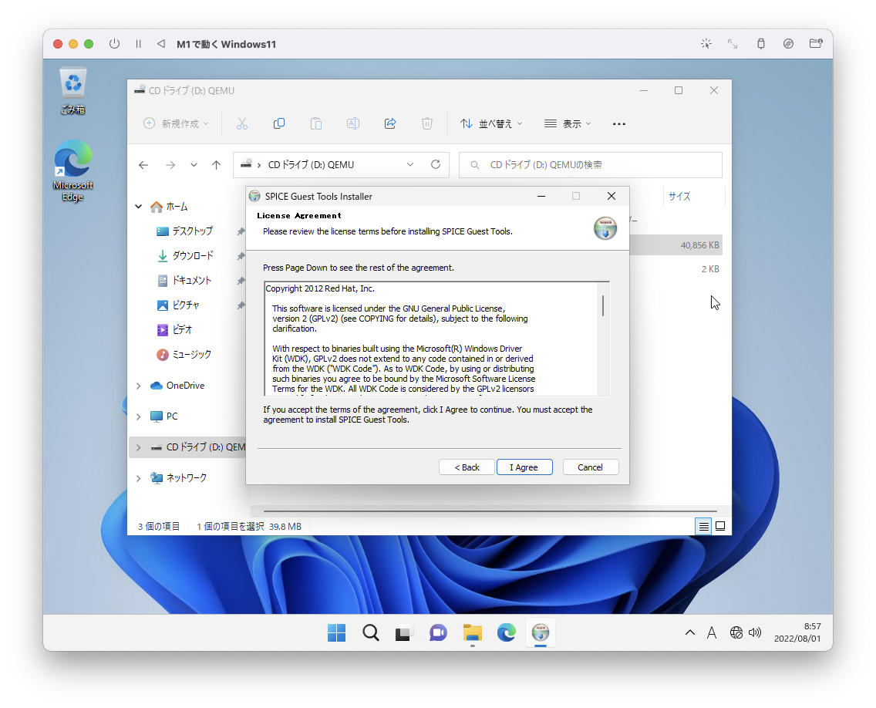The width and height of the screenshot is (876, 708).
Task: Click the volume speaker tray icon
Action: coord(755,632)
